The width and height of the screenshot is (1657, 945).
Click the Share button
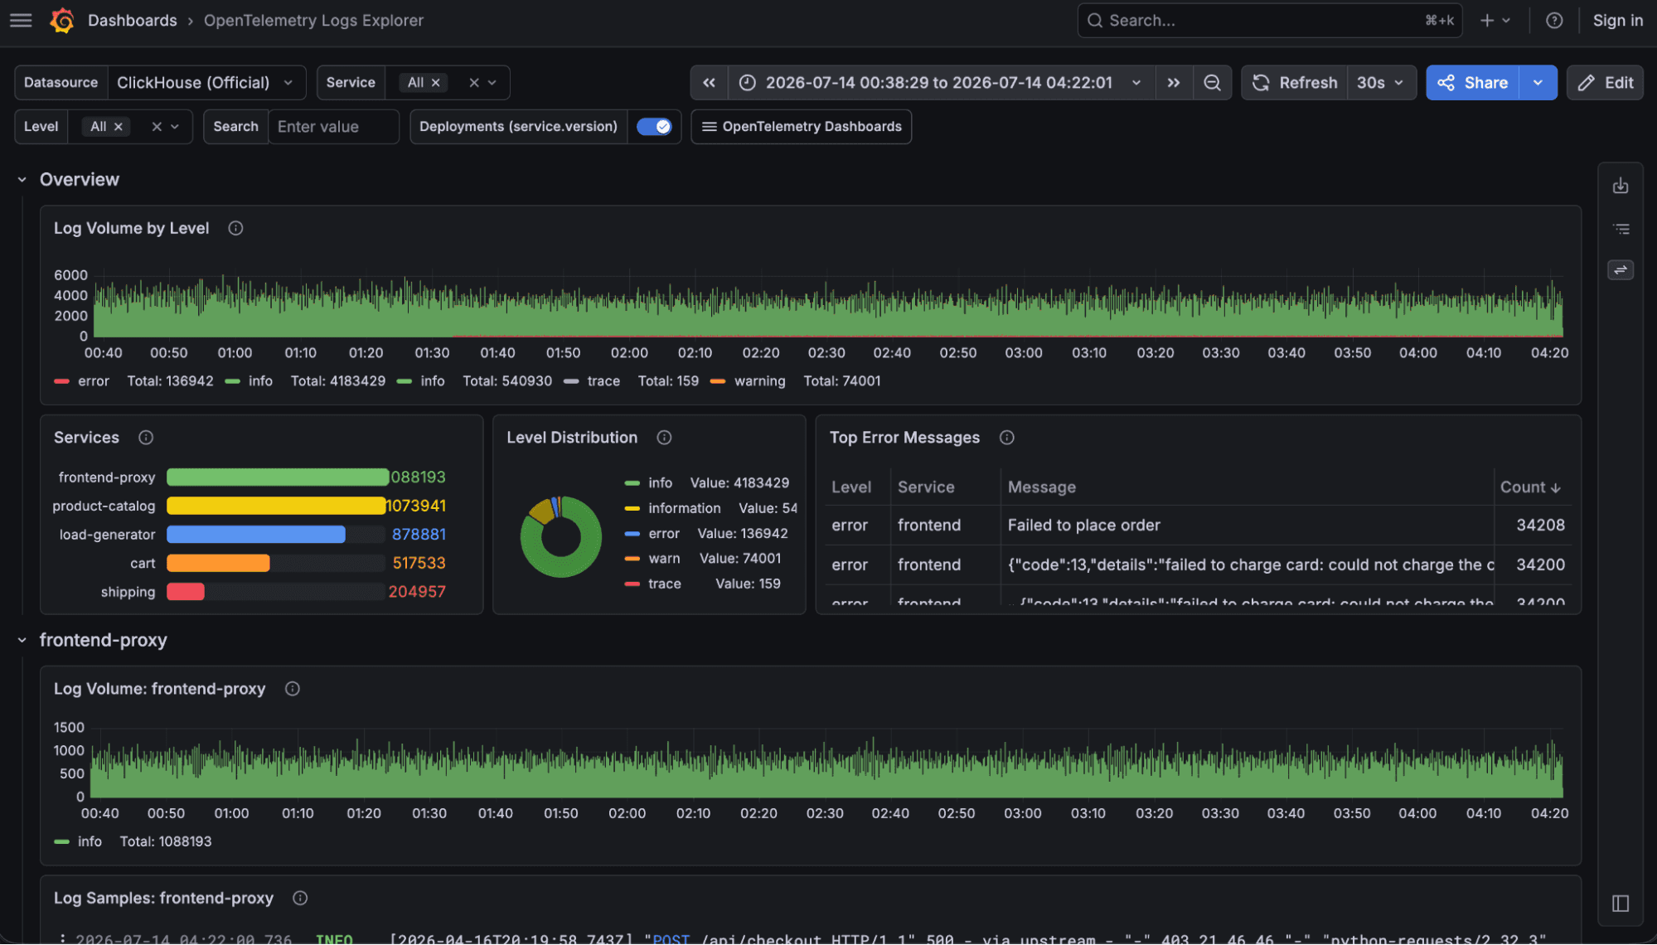click(1473, 83)
